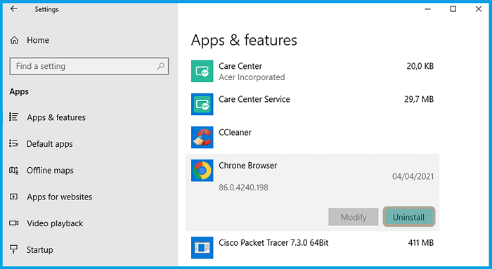Click install date 04/04/2021
492x269 pixels.
(x=413, y=176)
